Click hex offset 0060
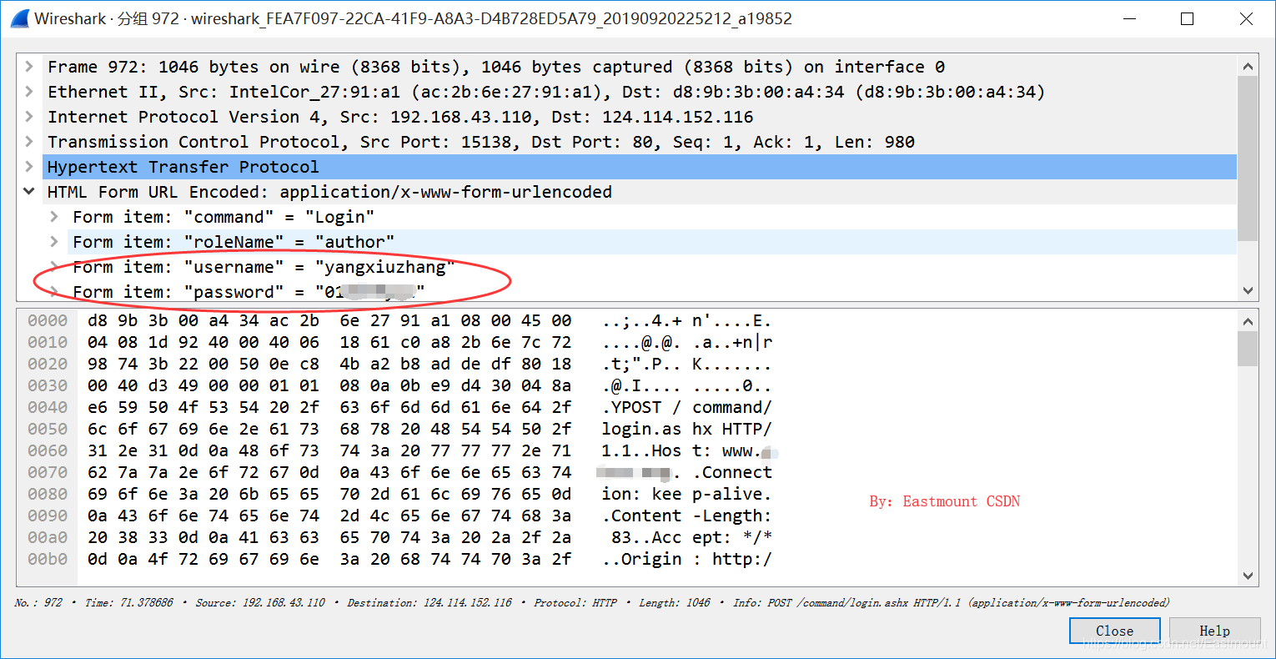 [48, 450]
